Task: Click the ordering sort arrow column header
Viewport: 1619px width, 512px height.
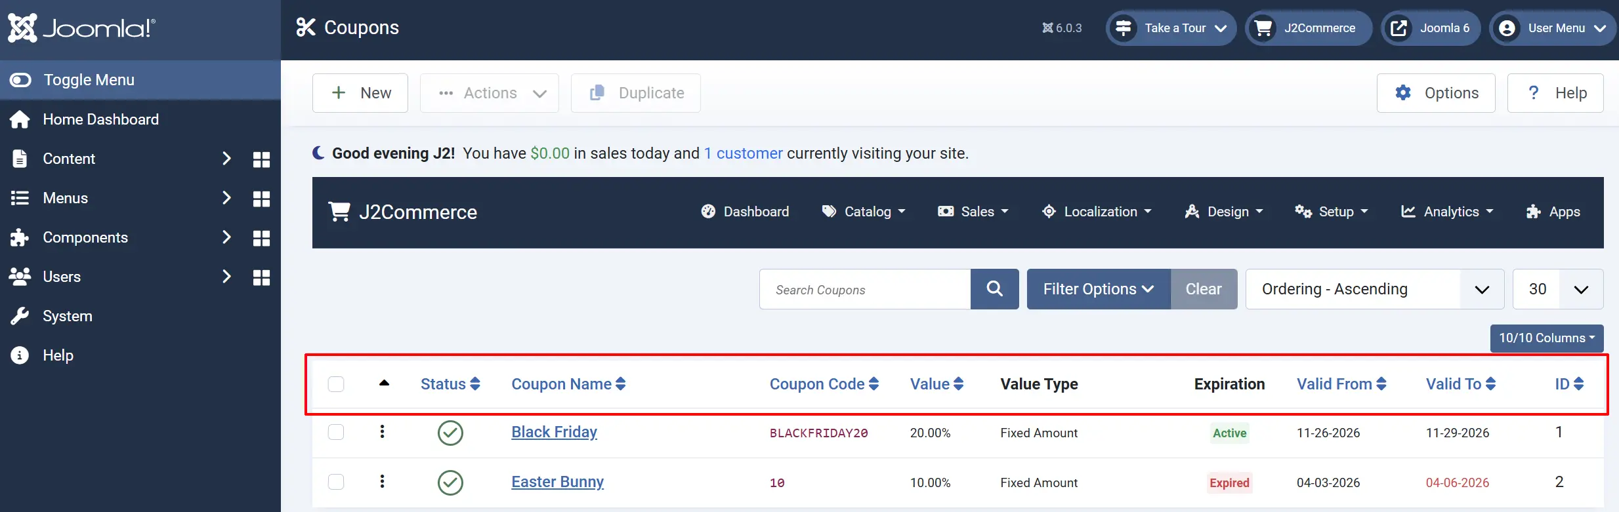Action: click(385, 384)
